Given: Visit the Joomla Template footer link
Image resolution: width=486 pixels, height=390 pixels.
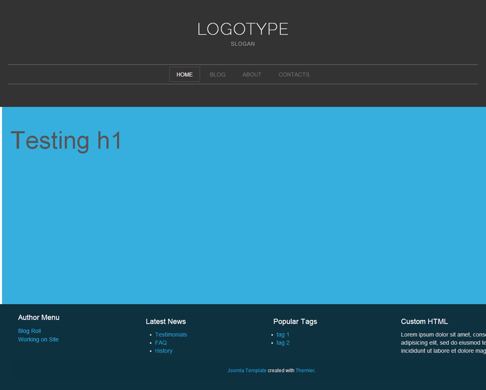Looking at the screenshot, I should coord(247,371).
